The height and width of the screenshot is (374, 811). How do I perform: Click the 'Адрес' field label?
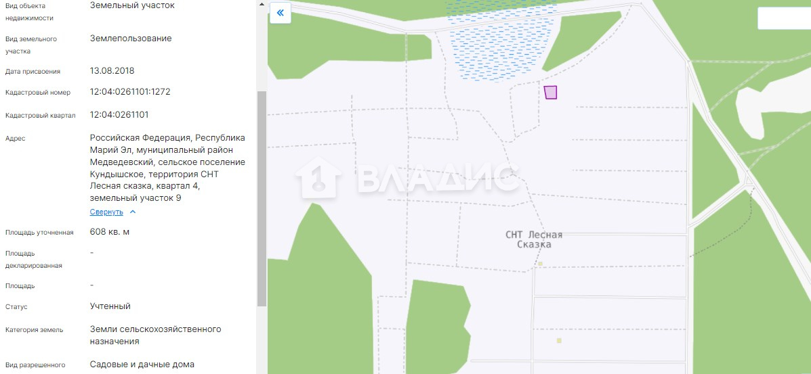point(15,139)
